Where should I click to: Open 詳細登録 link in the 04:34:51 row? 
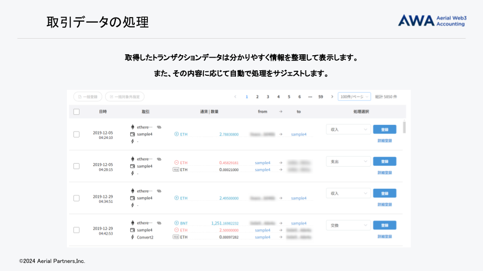click(384, 204)
